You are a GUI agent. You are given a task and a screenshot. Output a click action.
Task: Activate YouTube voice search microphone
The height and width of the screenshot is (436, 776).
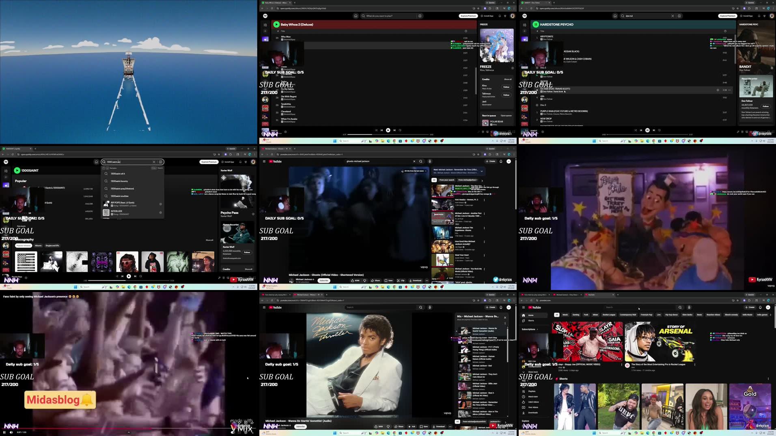(x=430, y=161)
